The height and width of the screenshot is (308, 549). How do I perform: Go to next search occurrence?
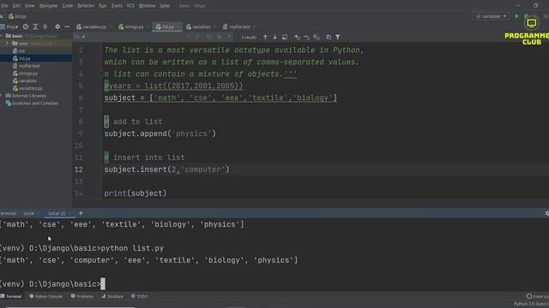(x=274, y=37)
